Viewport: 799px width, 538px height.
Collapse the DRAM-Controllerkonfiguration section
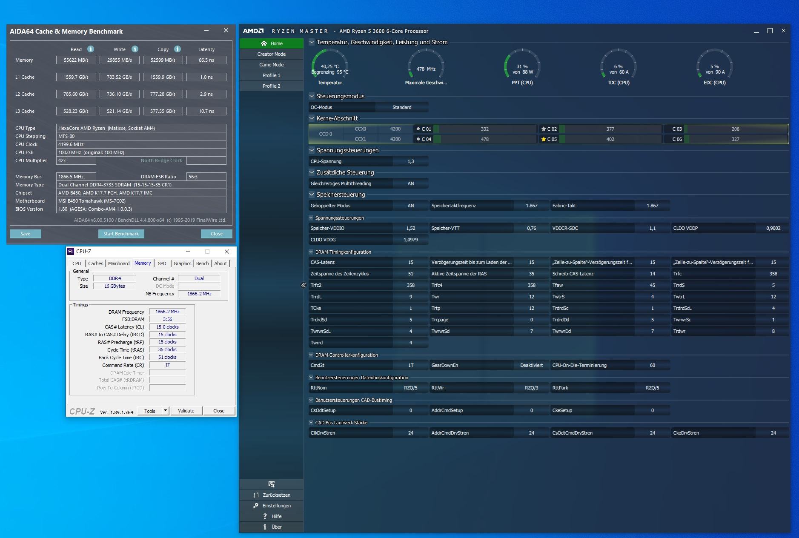coord(311,355)
